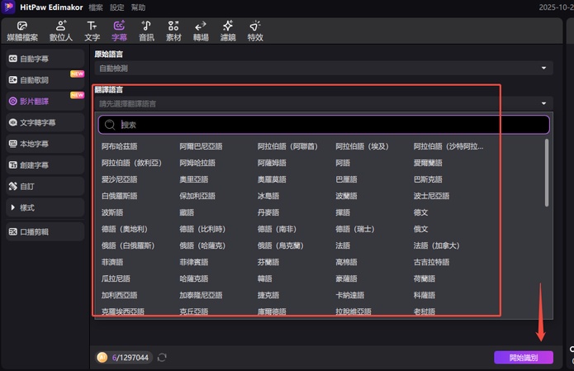
Task: Expand the 樣式 style section
Action: pyautogui.click(x=14, y=207)
